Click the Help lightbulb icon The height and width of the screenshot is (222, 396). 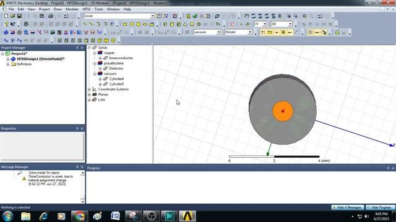click(x=6, y=24)
